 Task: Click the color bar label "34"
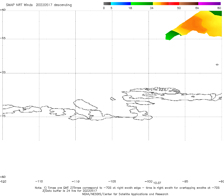coord(152,8)
